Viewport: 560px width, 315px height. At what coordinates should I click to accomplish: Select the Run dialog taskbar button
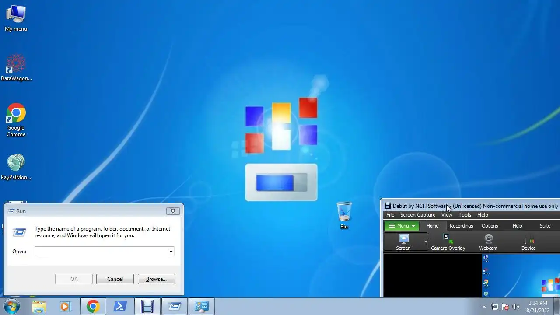[175, 307]
